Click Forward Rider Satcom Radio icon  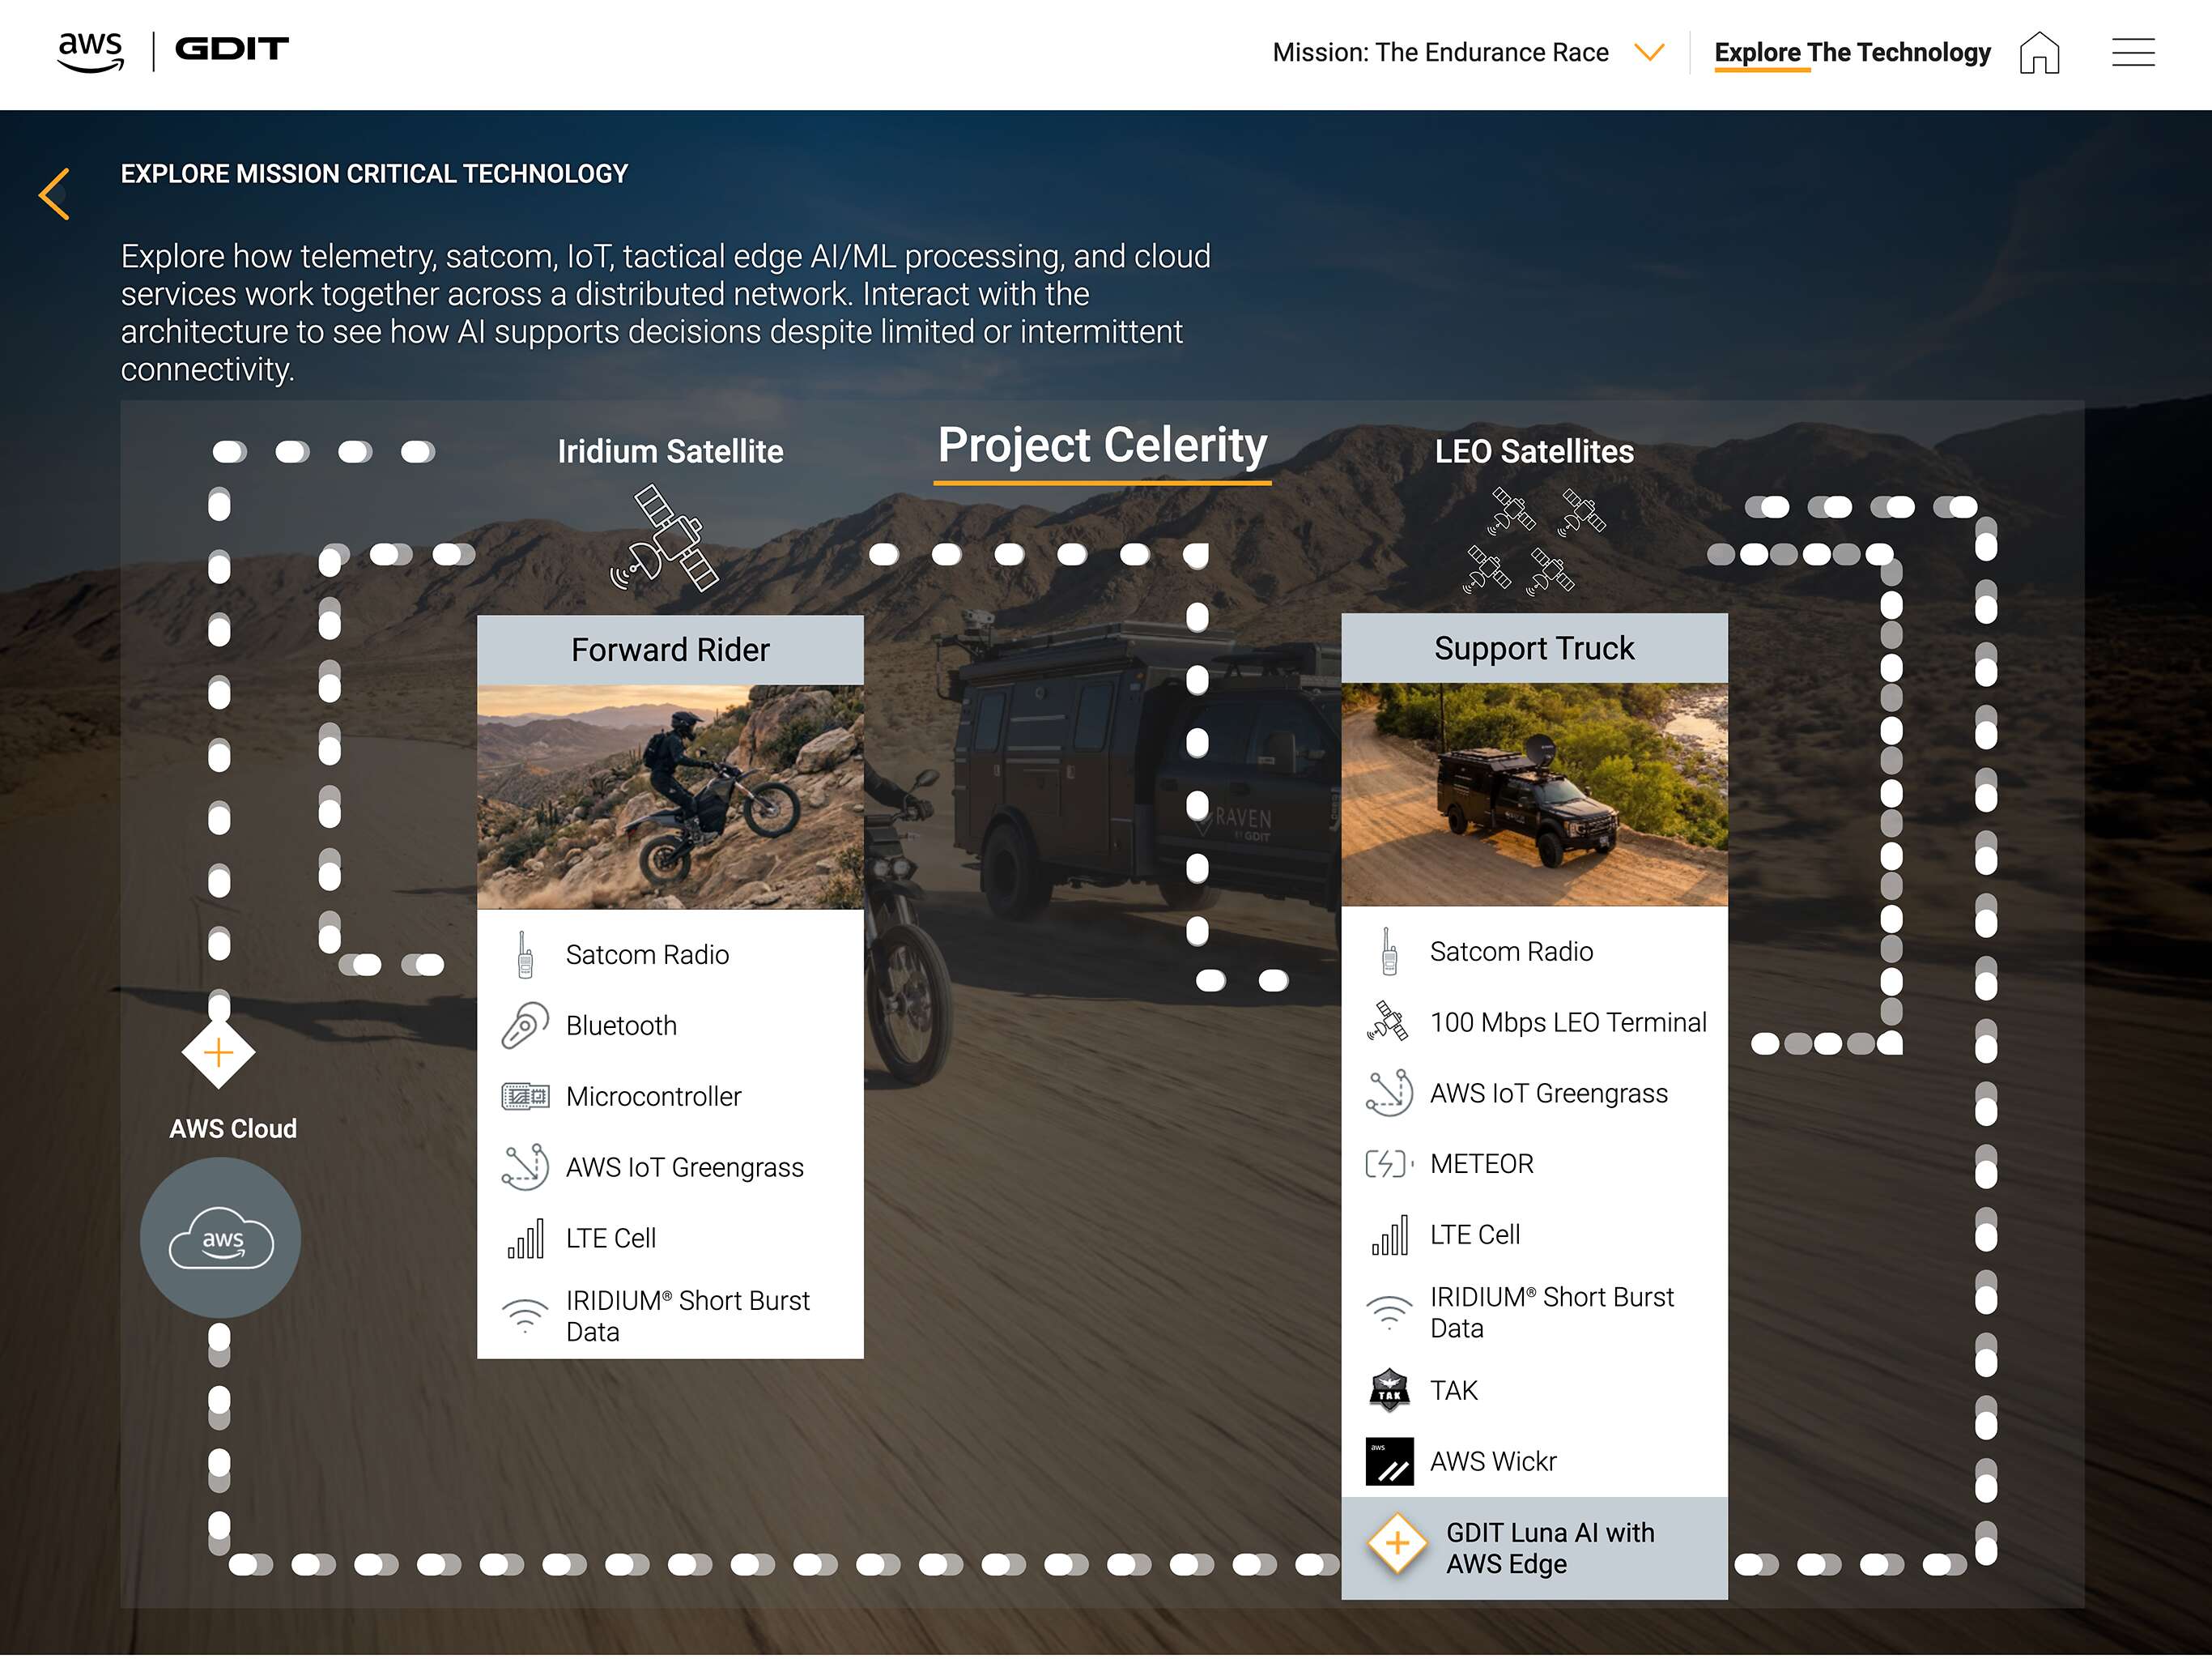pos(525,954)
